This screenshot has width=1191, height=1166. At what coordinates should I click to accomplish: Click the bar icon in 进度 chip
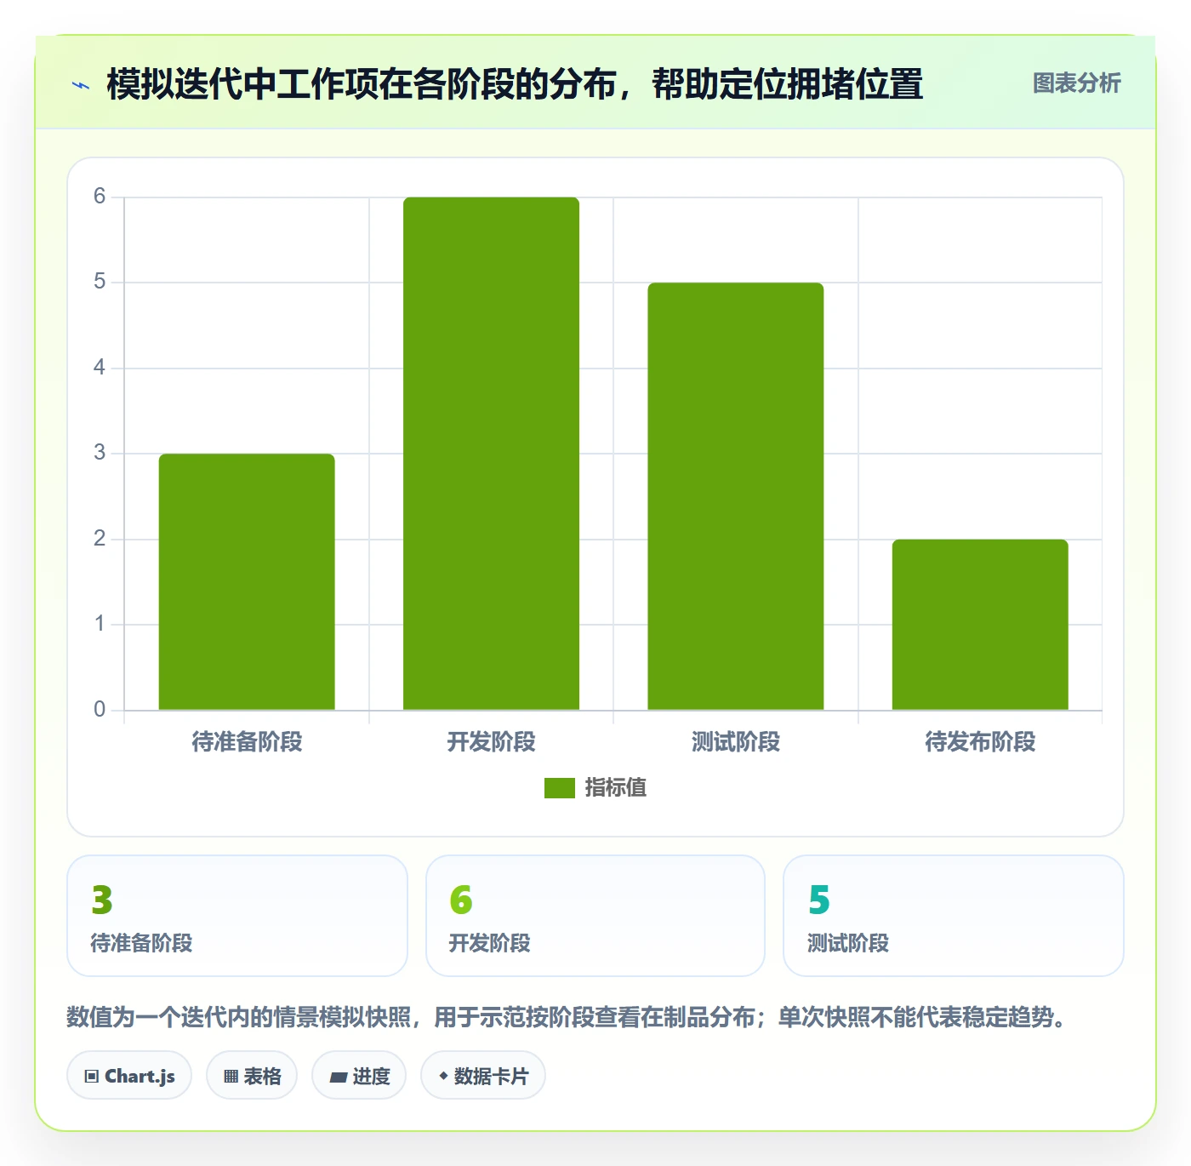338,1077
